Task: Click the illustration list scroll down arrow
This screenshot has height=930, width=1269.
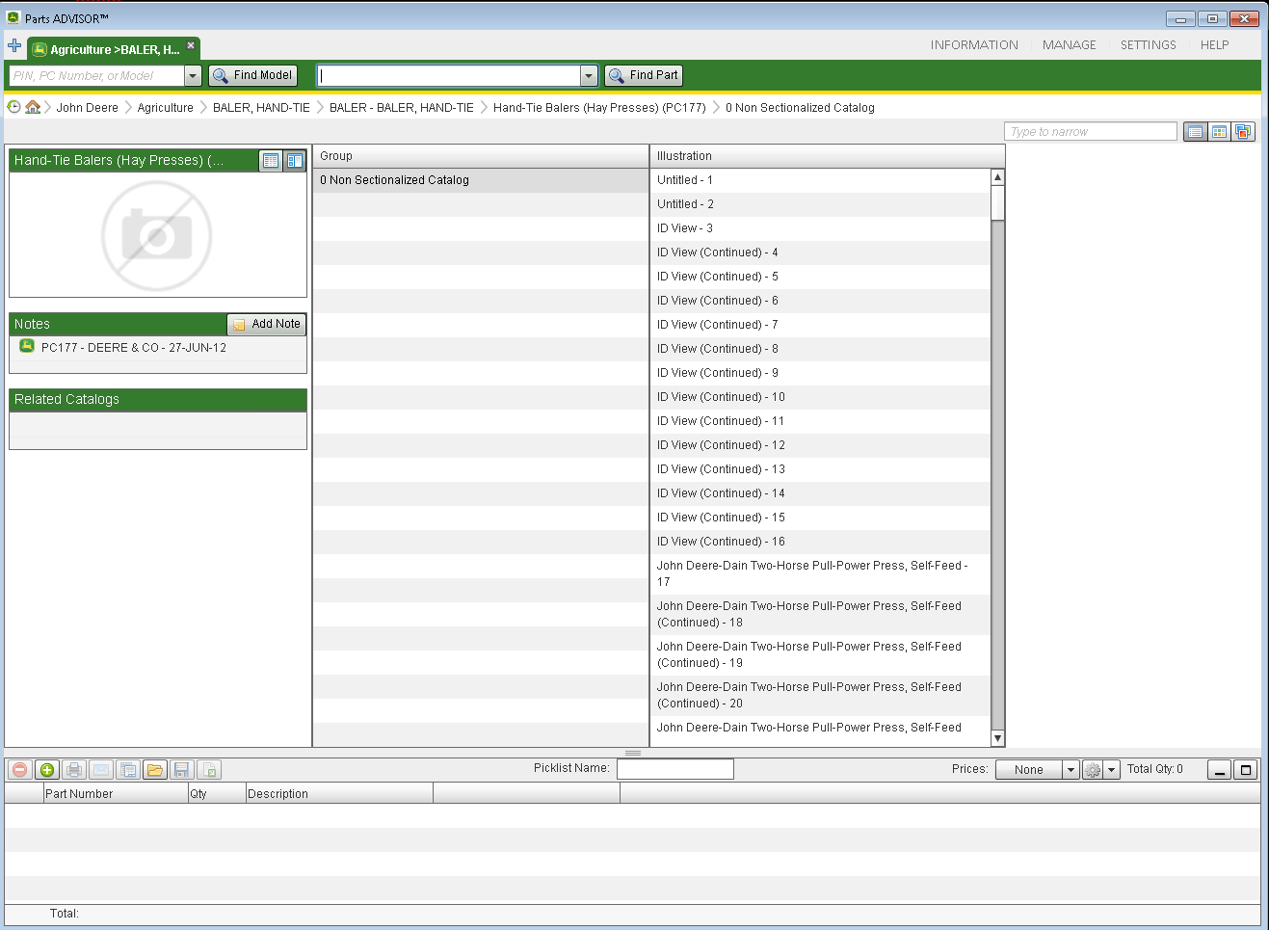Action: pyautogui.click(x=997, y=738)
